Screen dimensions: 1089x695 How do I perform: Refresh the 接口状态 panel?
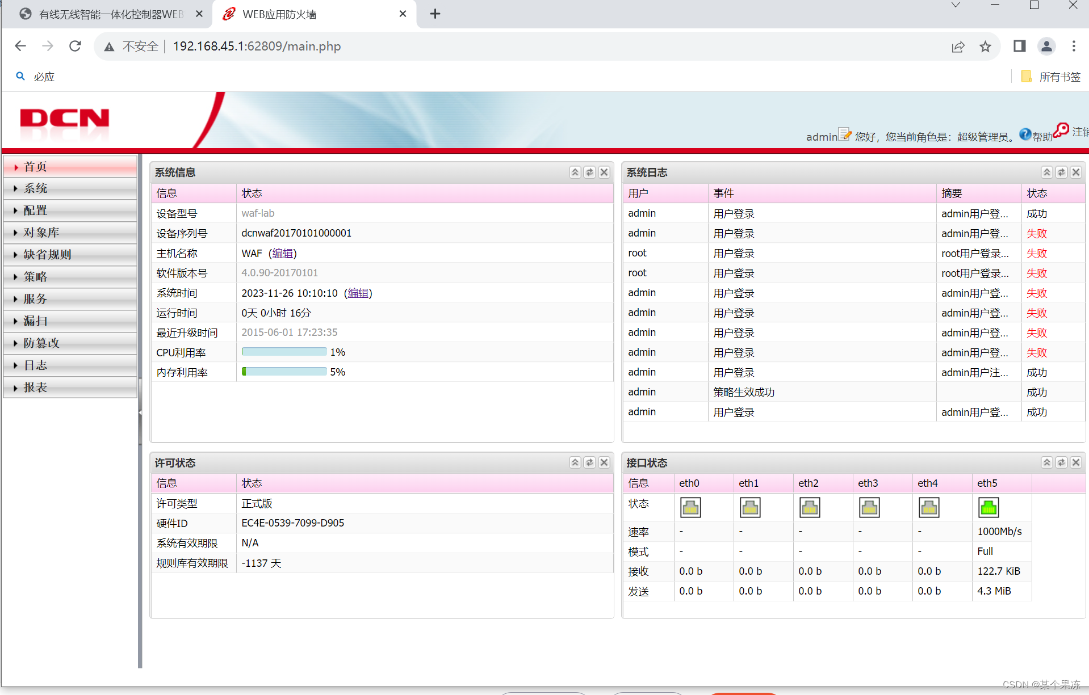click(1061, 462)
